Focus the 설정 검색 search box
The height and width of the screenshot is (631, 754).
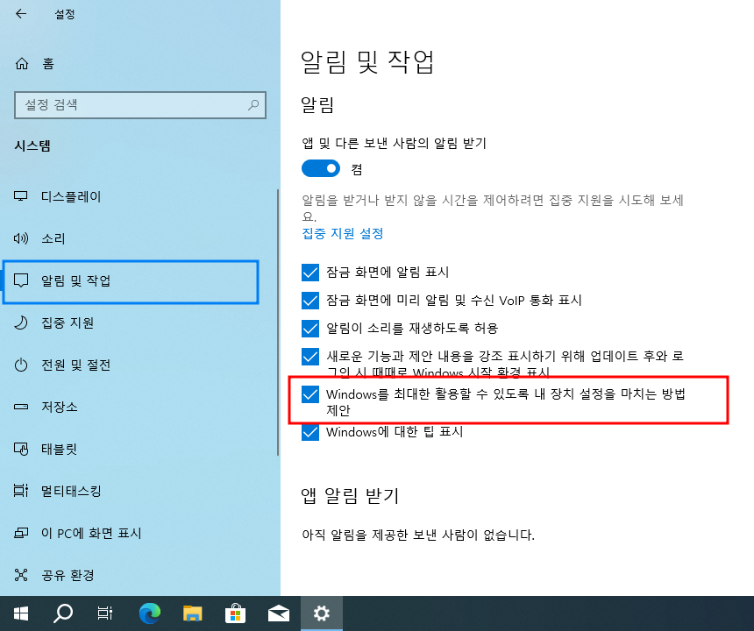coord(140,105)
